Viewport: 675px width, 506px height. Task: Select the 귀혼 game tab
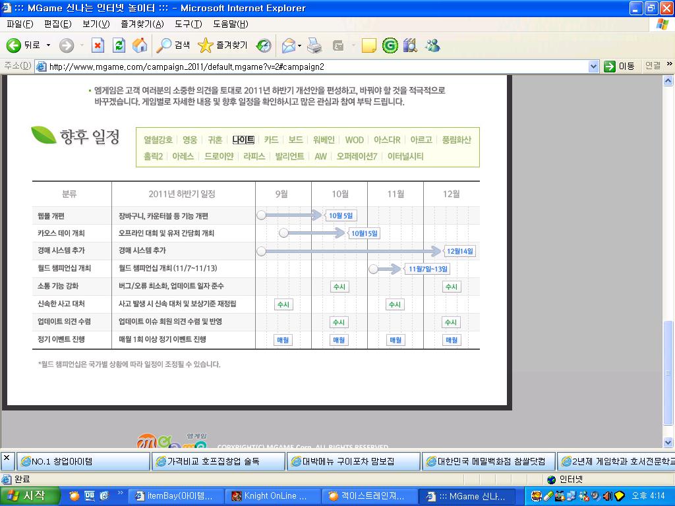point(215,140)
